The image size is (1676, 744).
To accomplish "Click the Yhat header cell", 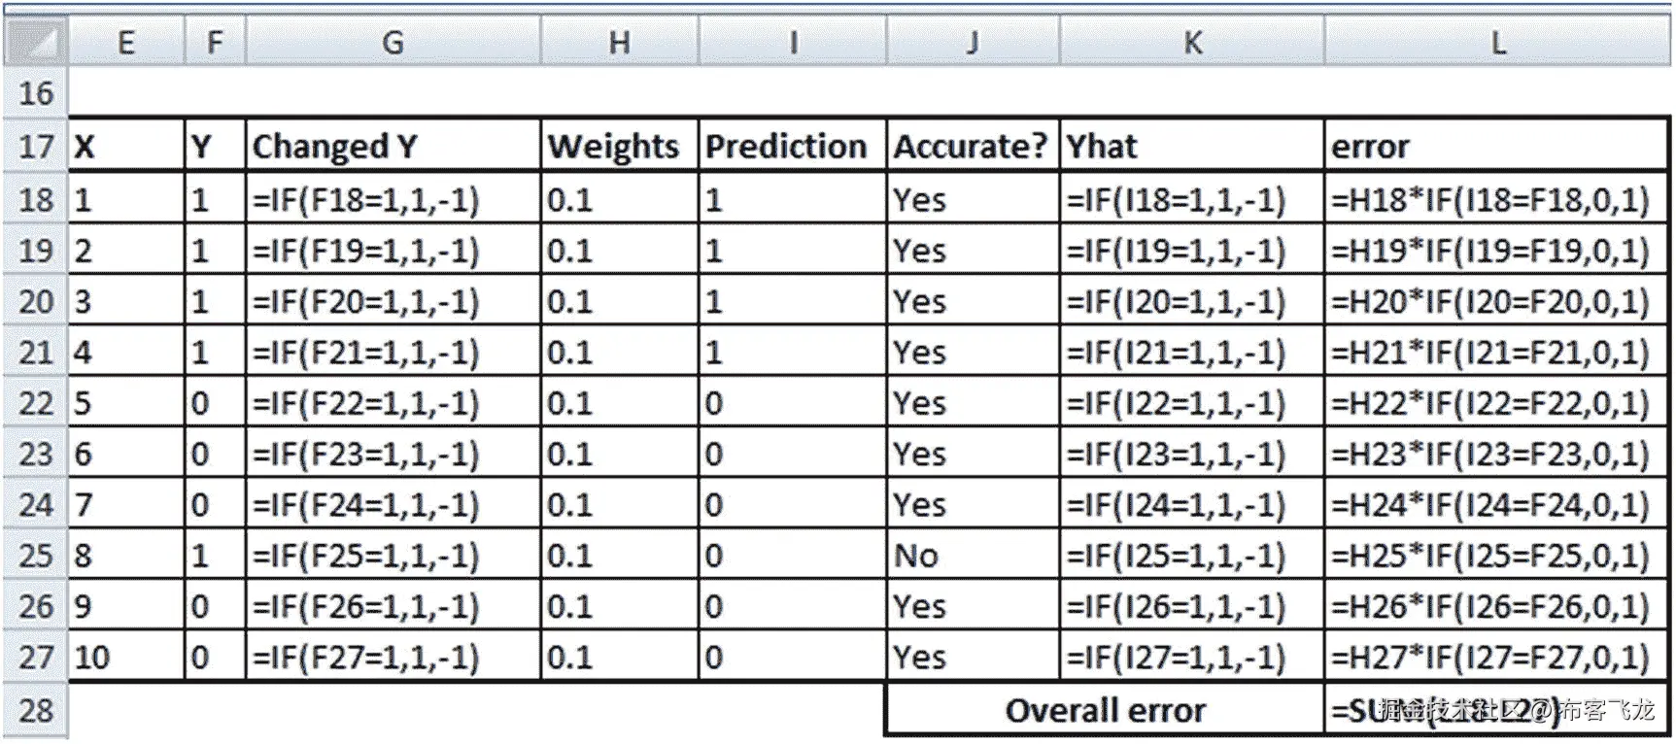I will [1191, 147].
